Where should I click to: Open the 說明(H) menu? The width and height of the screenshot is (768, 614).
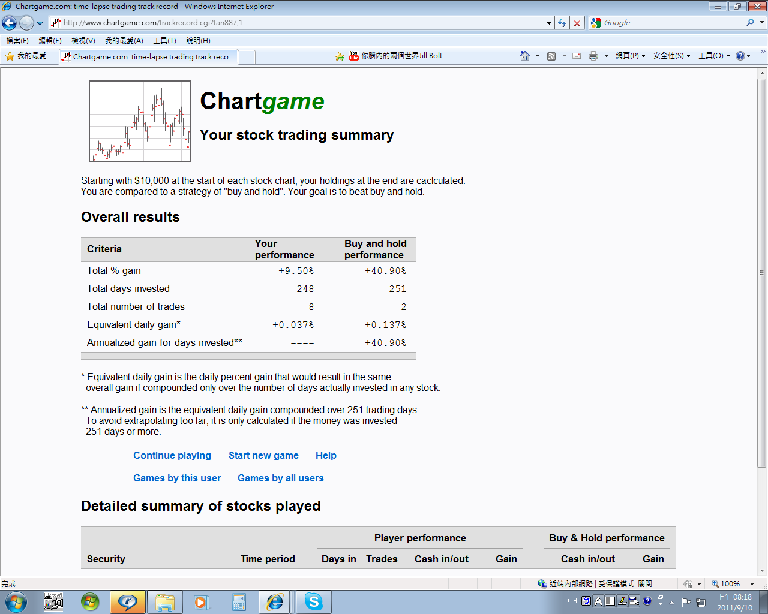tap(198, 41)
